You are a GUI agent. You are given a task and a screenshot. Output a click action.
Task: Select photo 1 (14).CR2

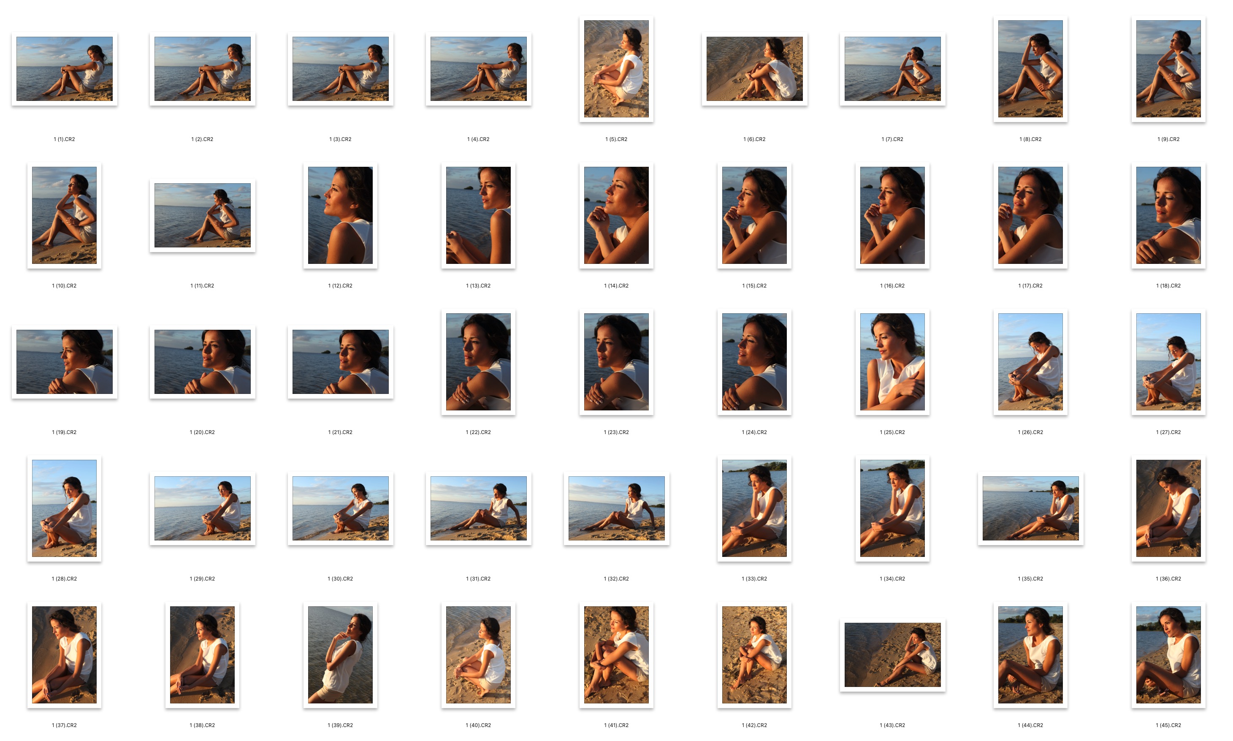point(616,215)
